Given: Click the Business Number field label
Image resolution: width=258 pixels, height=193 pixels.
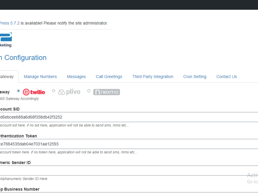Looking at the screenshot, I should pyautogui.click(x=20, y=189).
